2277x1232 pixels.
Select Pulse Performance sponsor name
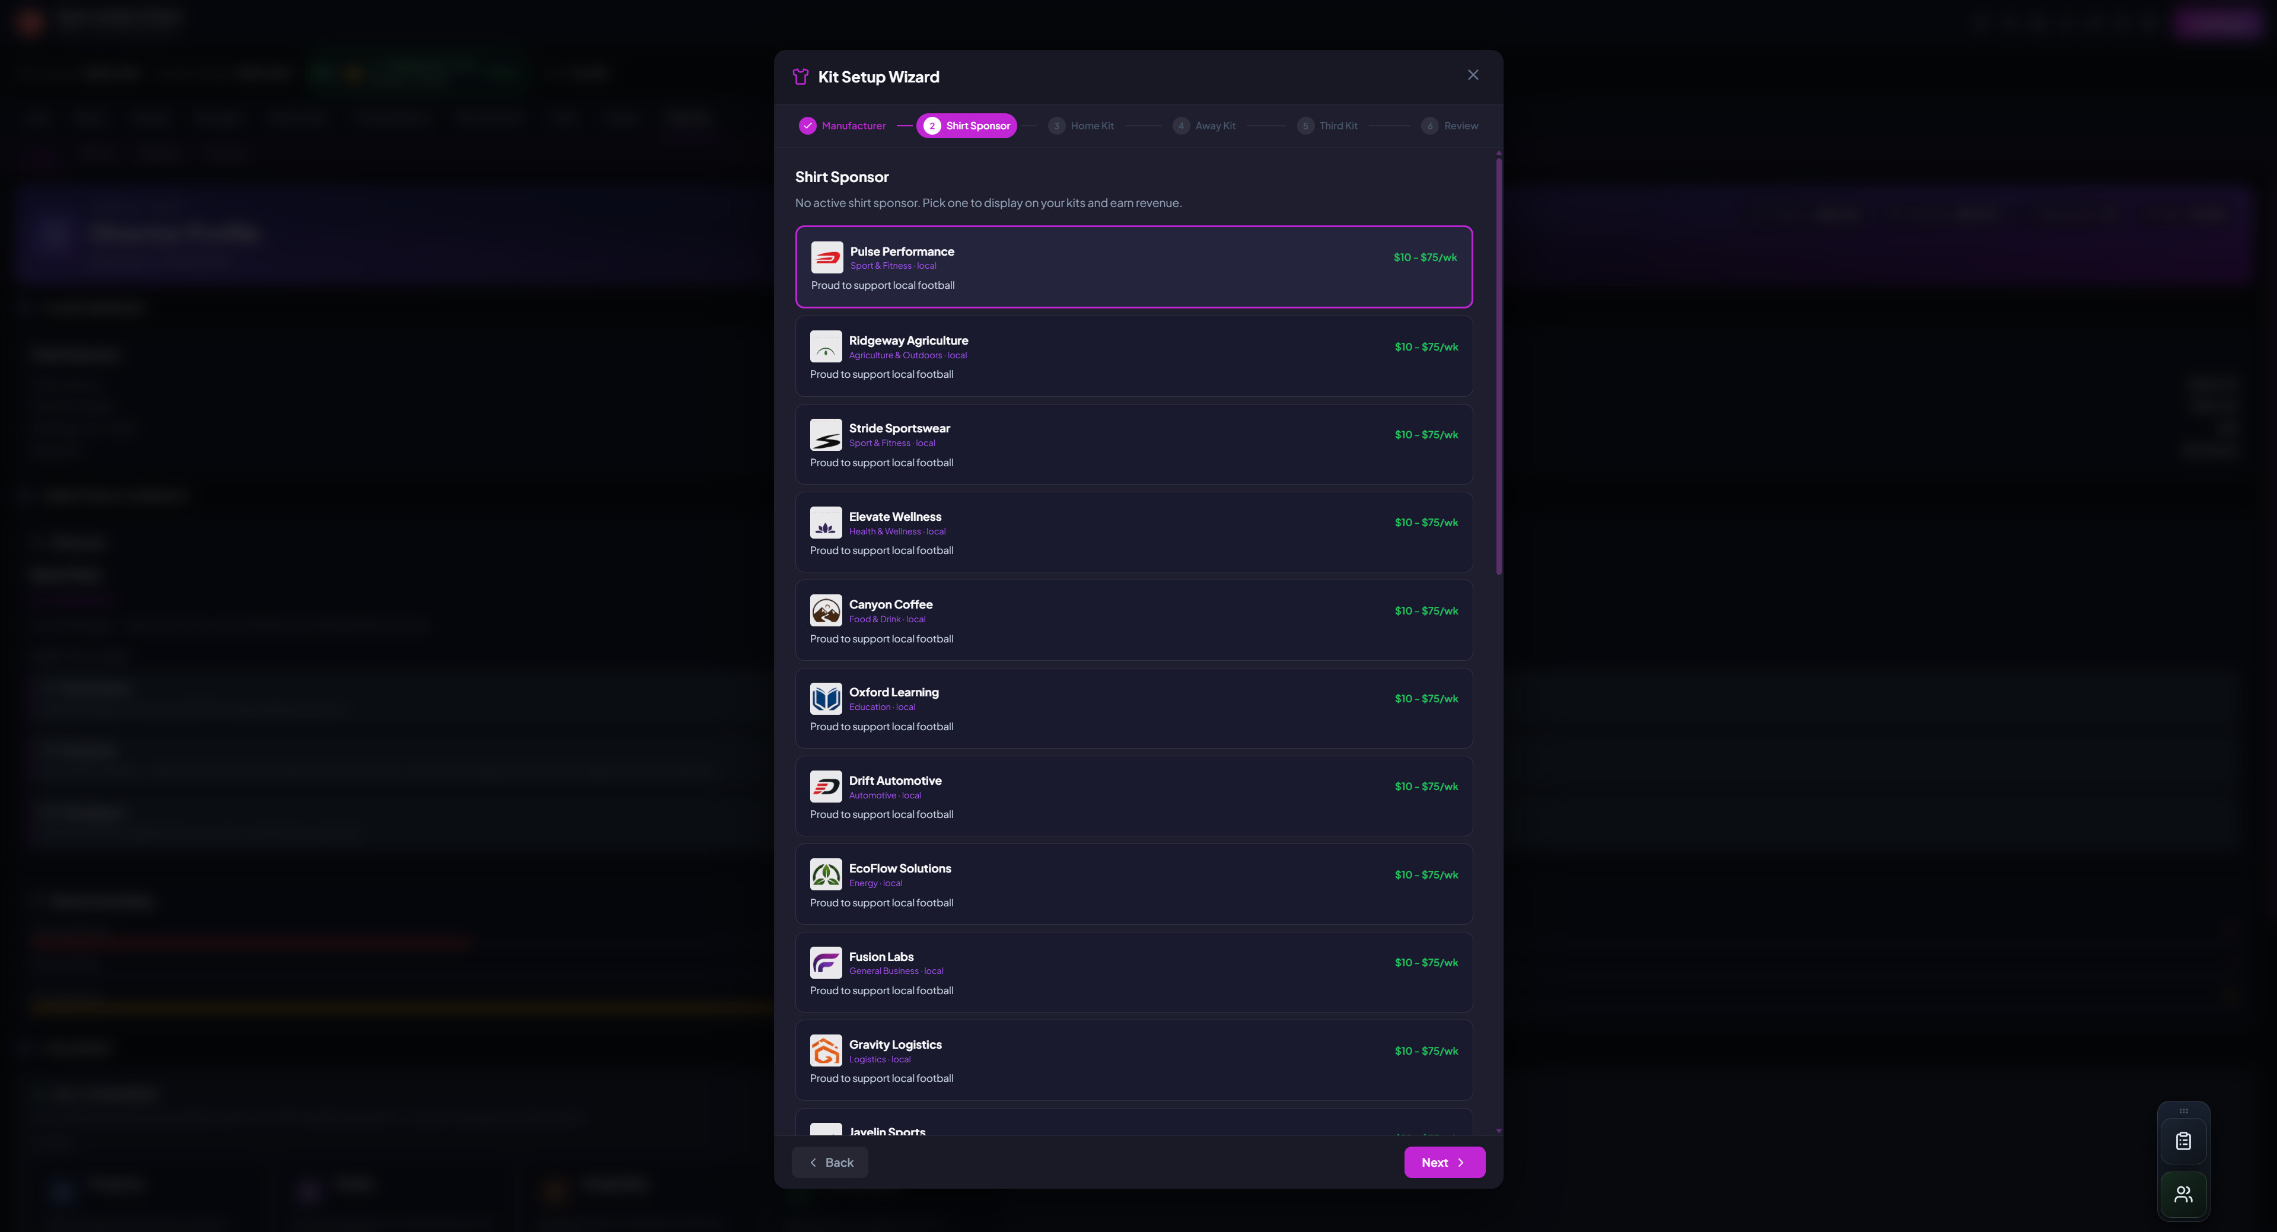point(902,251)
